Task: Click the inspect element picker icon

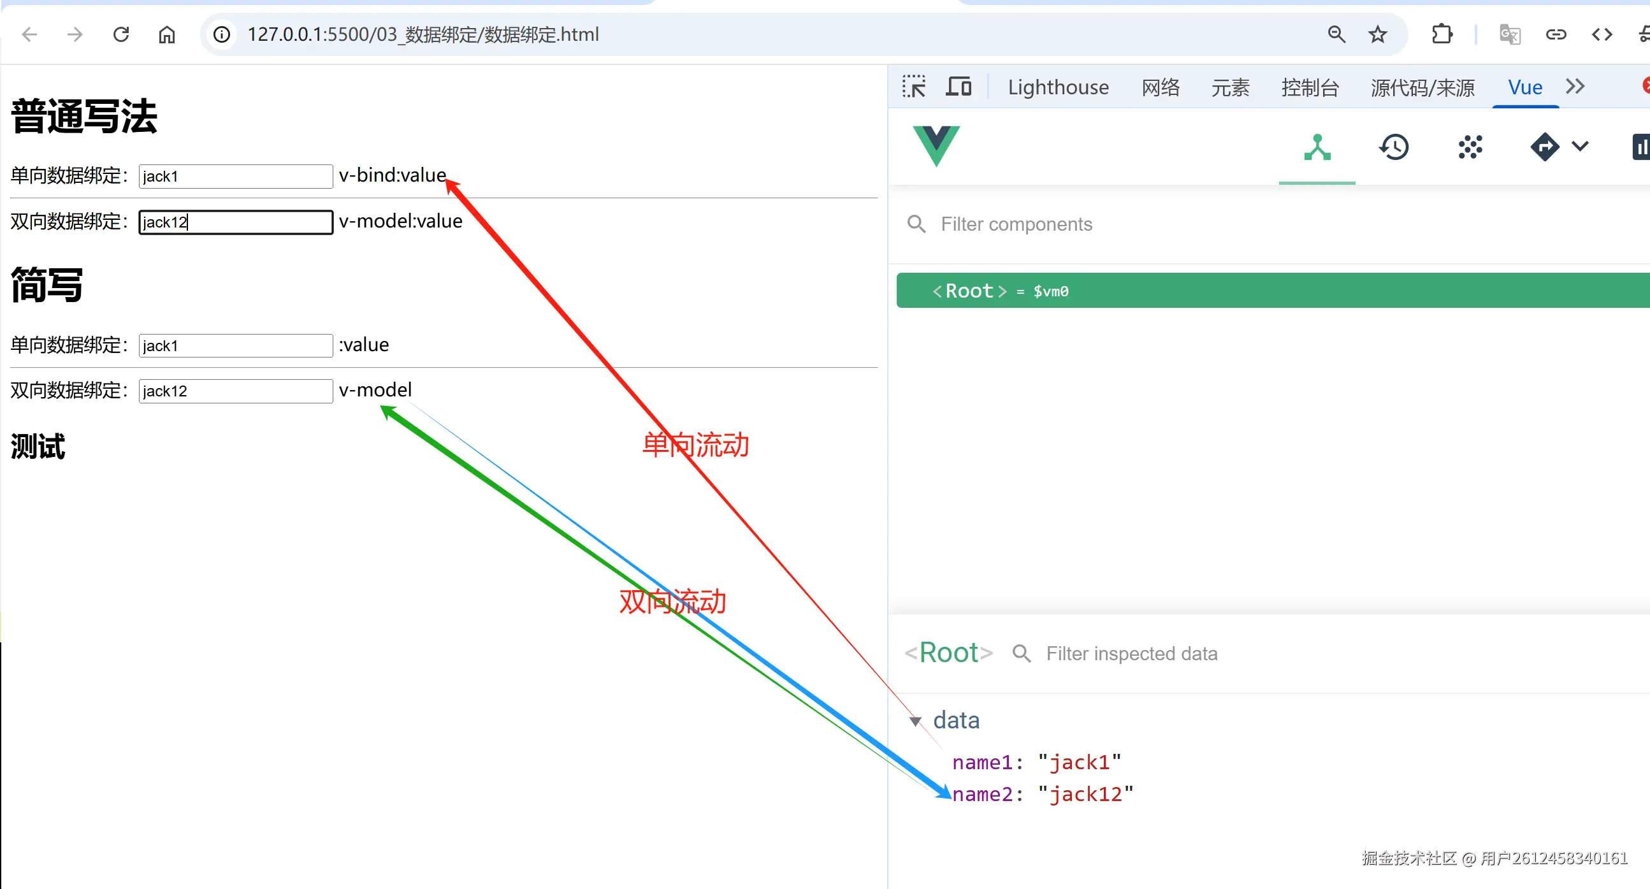Action: (914, 87)
